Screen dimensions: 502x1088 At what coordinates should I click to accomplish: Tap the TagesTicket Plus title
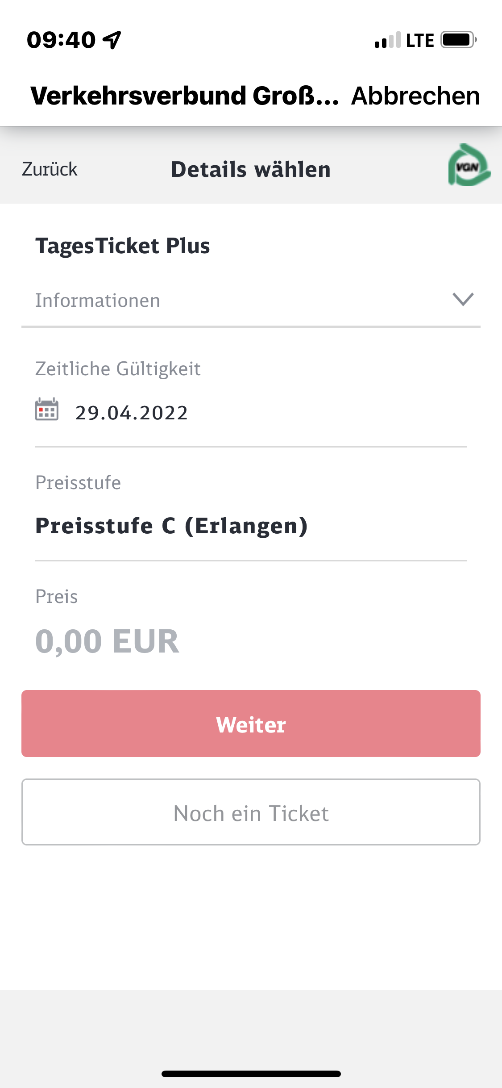click(123, 246)
